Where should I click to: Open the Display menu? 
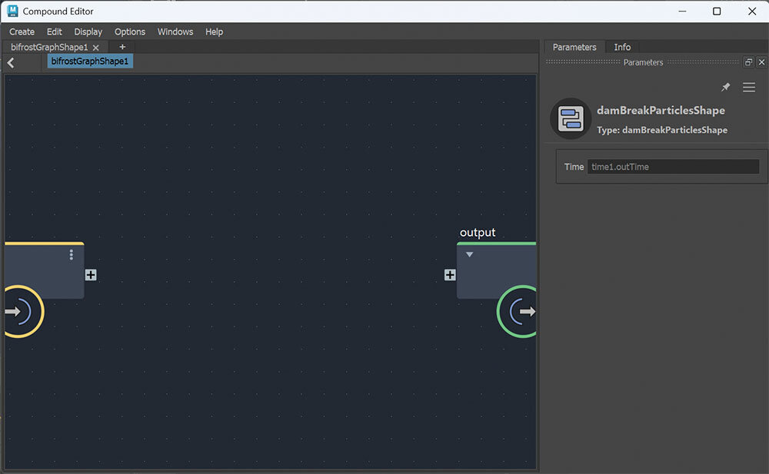[88, 31]
